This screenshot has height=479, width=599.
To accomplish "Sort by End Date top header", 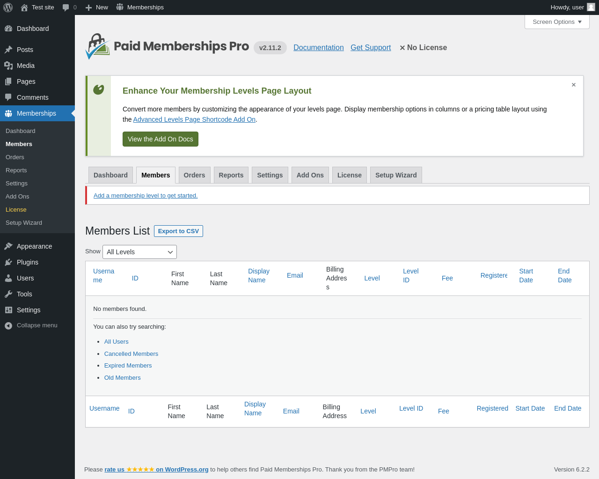I will coord(565,275).
